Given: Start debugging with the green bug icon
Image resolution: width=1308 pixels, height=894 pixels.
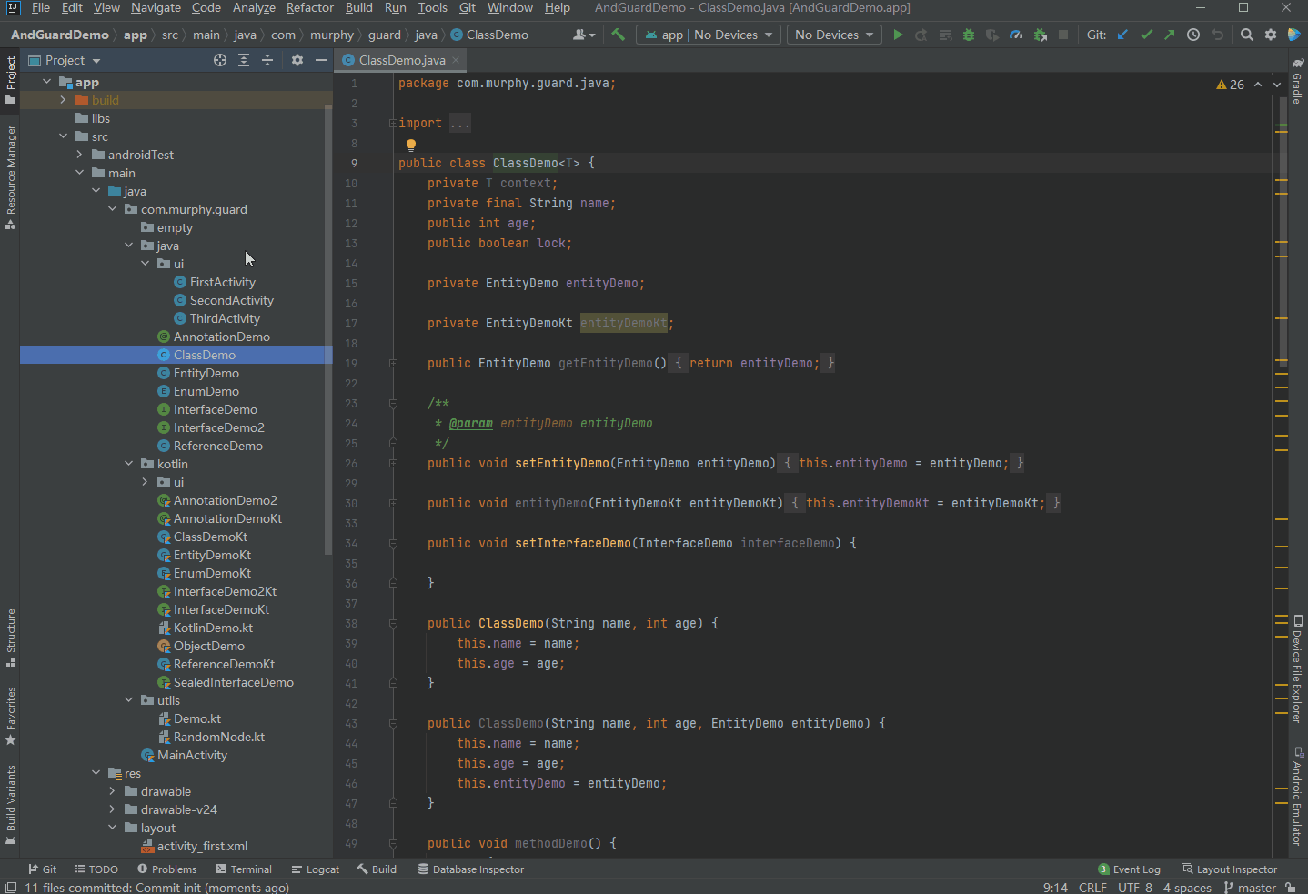Looking at the screenshot, I should 969,35.
